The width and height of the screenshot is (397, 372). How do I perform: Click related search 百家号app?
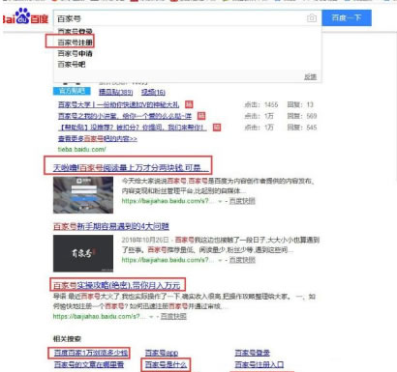coord(162,353)
